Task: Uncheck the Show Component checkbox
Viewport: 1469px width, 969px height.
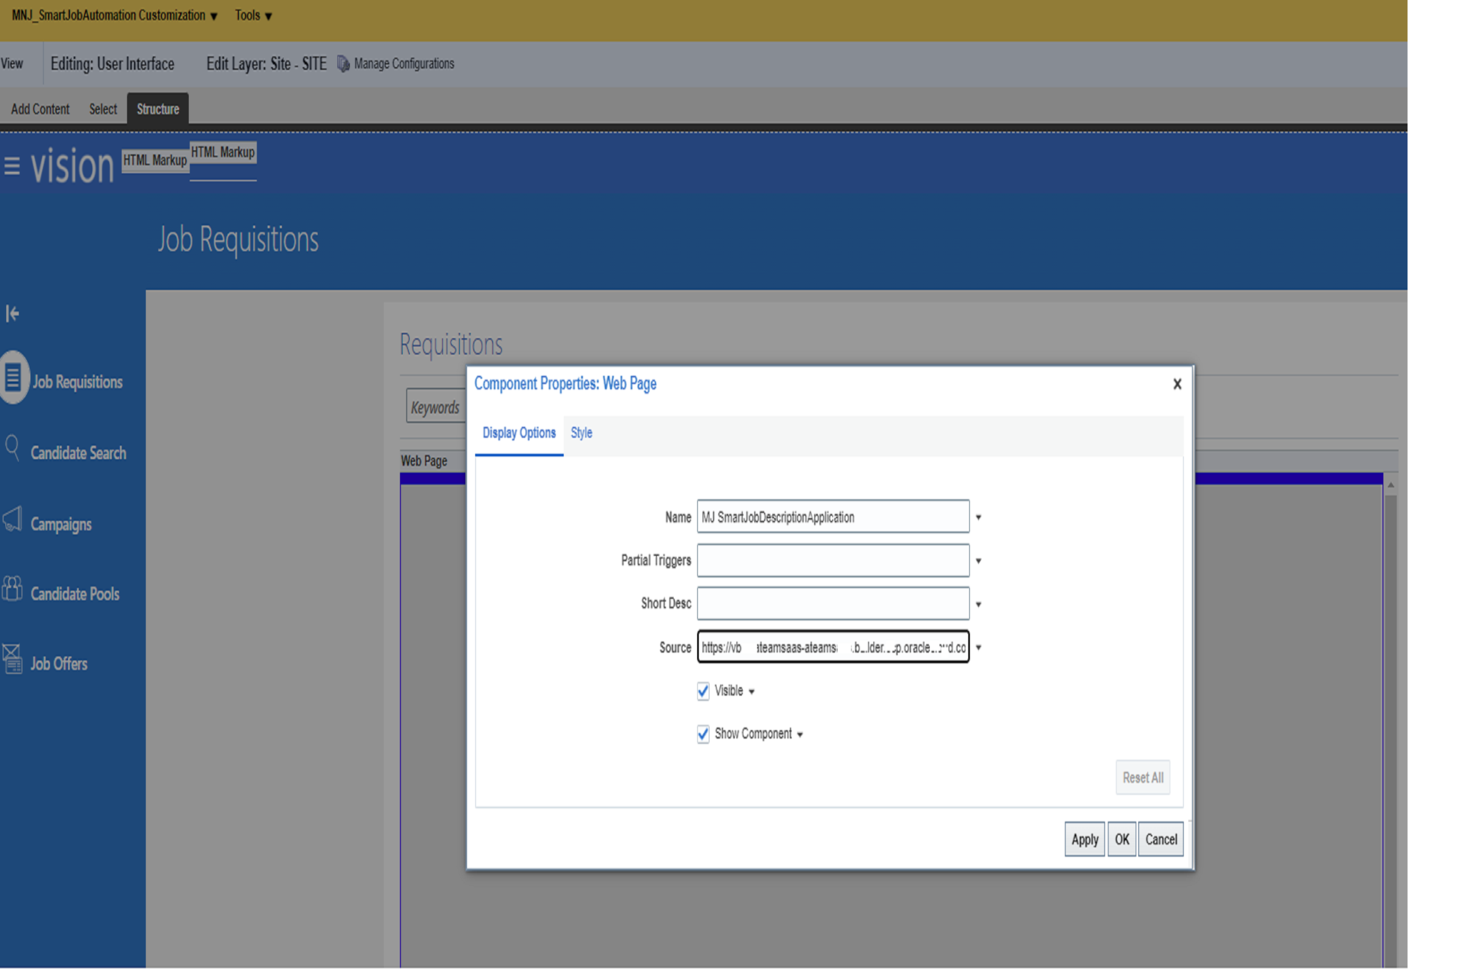Action: click(703, 734)
